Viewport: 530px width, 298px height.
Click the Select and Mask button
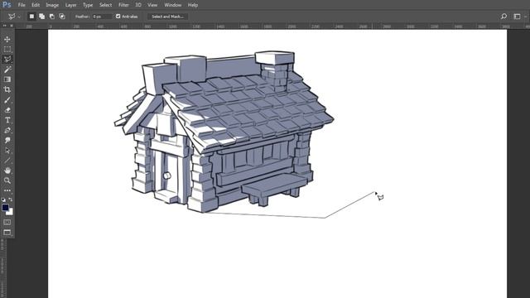coord(167,17)
